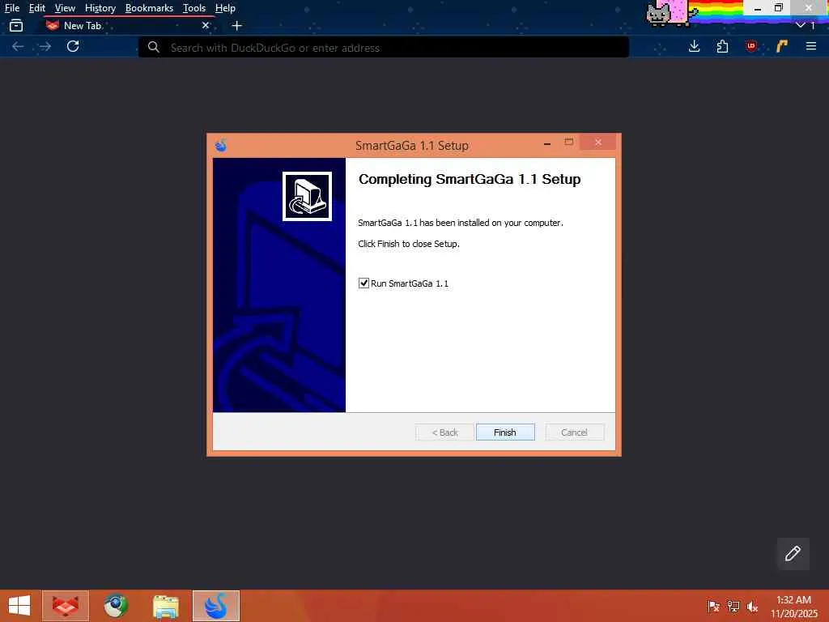Open a new tab with plus button
Image resolution: width=829 pixels, height=622 pixels.
(x=237, y=25)
